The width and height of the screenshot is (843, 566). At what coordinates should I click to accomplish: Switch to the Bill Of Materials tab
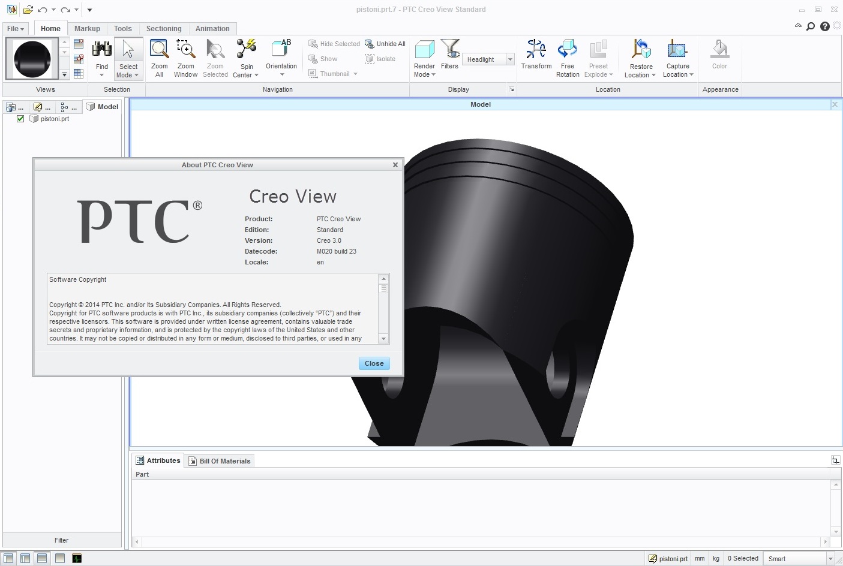220,460
